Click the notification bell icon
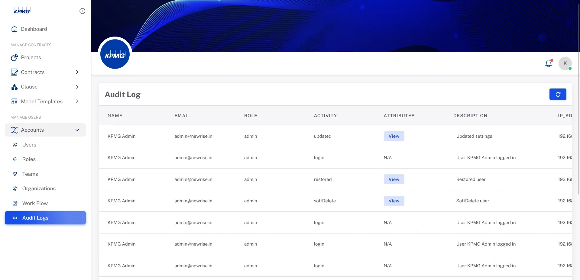The height and width of the screenshot is (280, 580). point(548,63)
